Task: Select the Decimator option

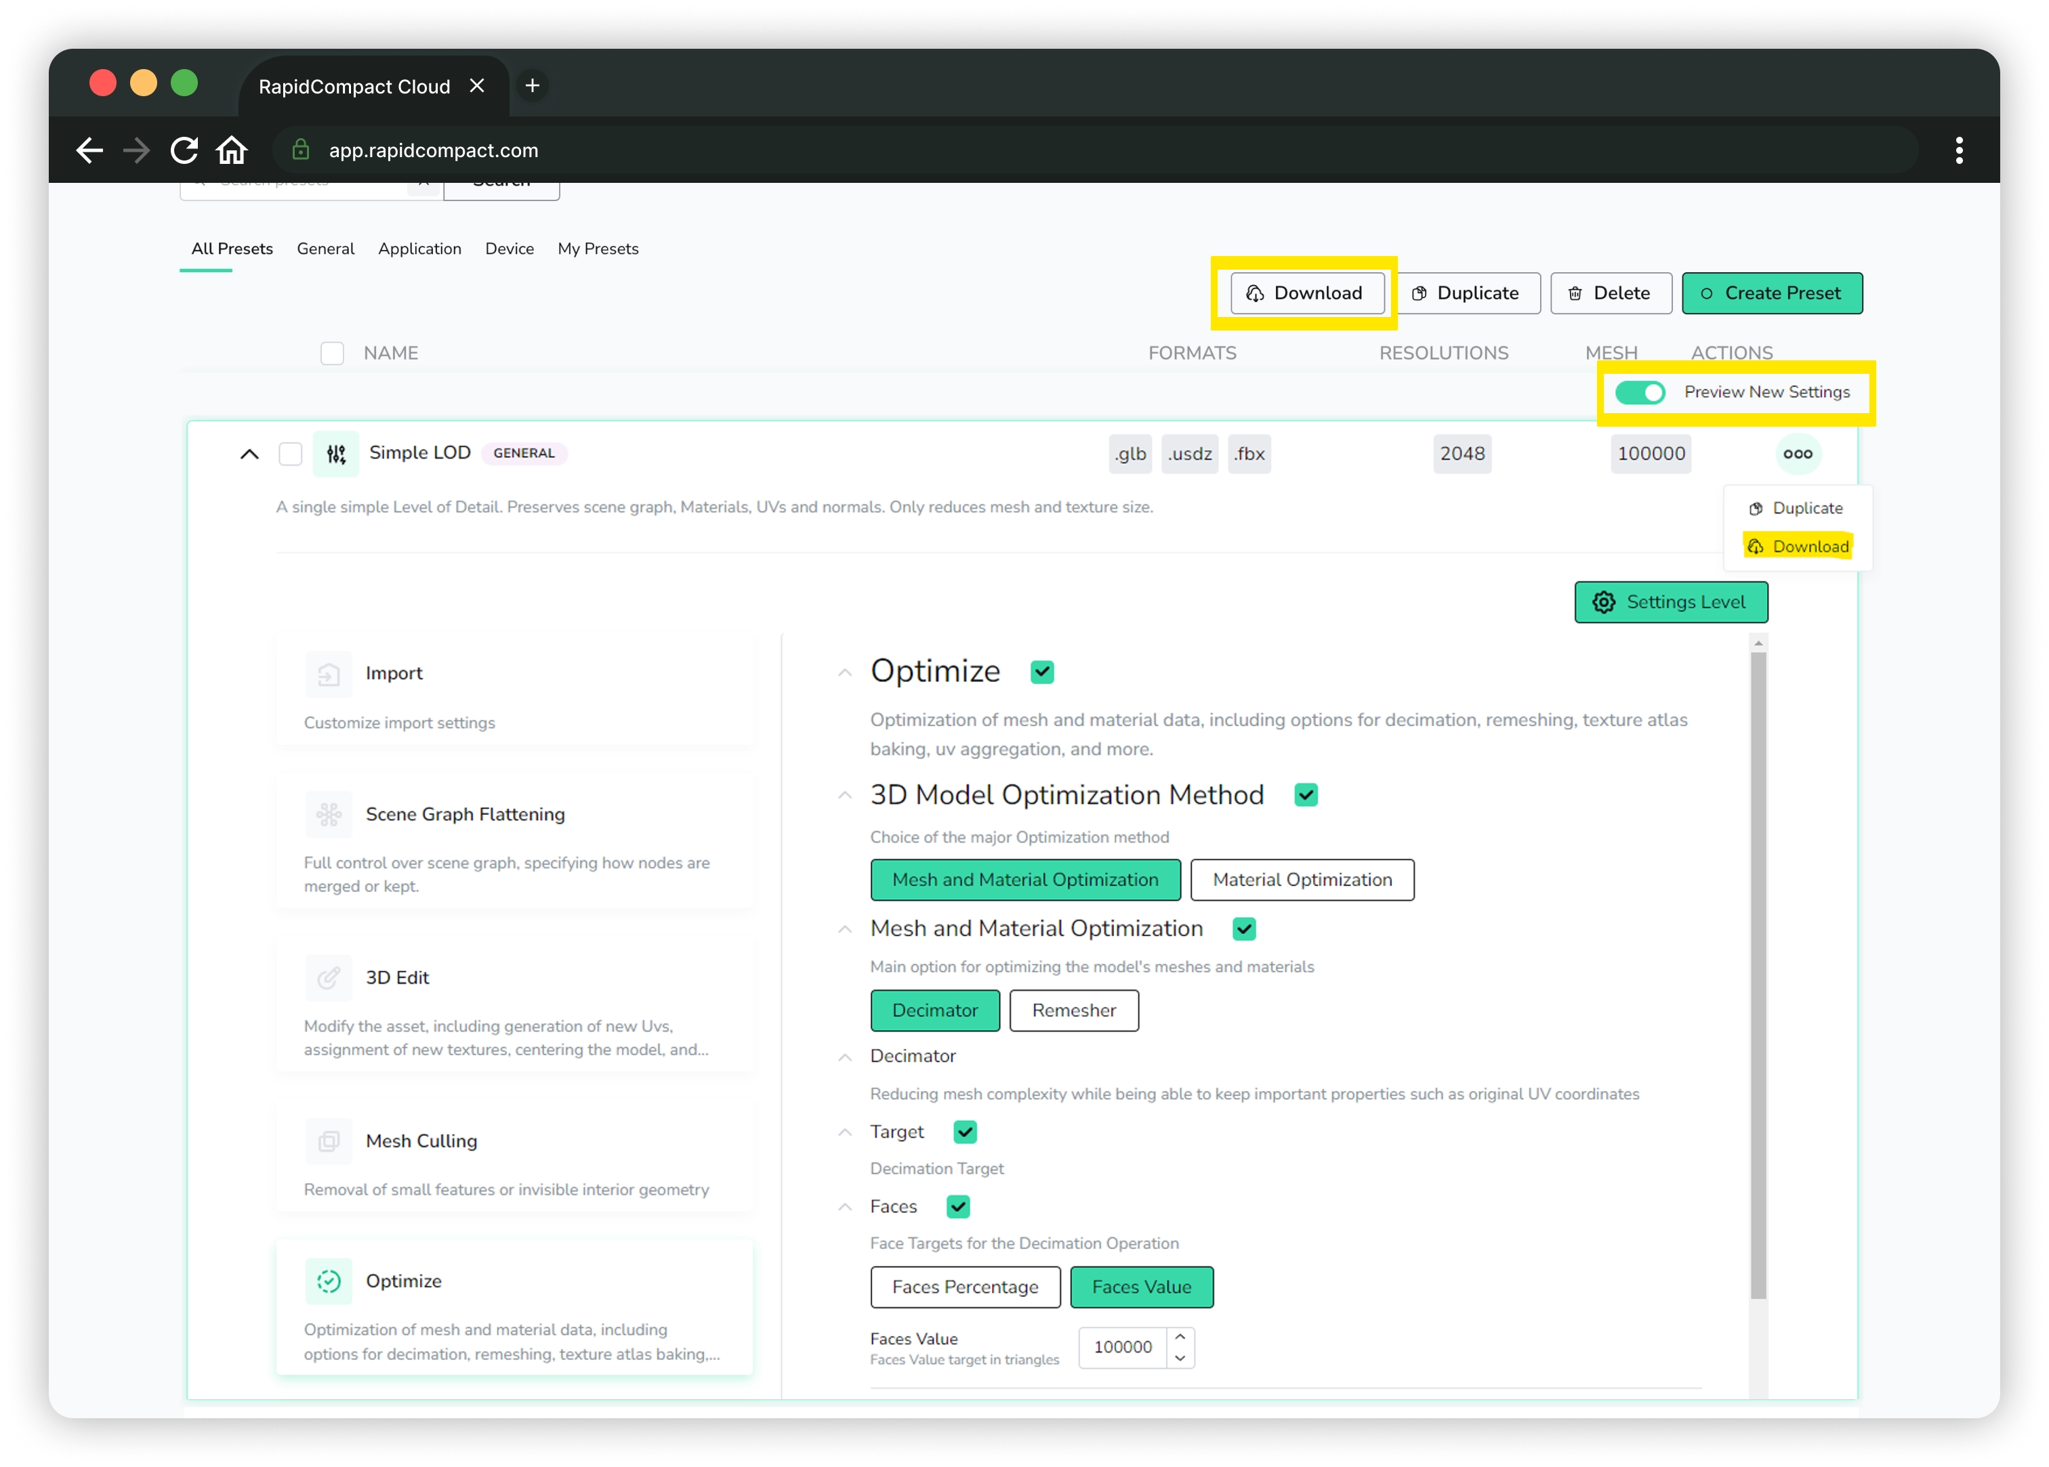Action: (x=935, y=1012)
